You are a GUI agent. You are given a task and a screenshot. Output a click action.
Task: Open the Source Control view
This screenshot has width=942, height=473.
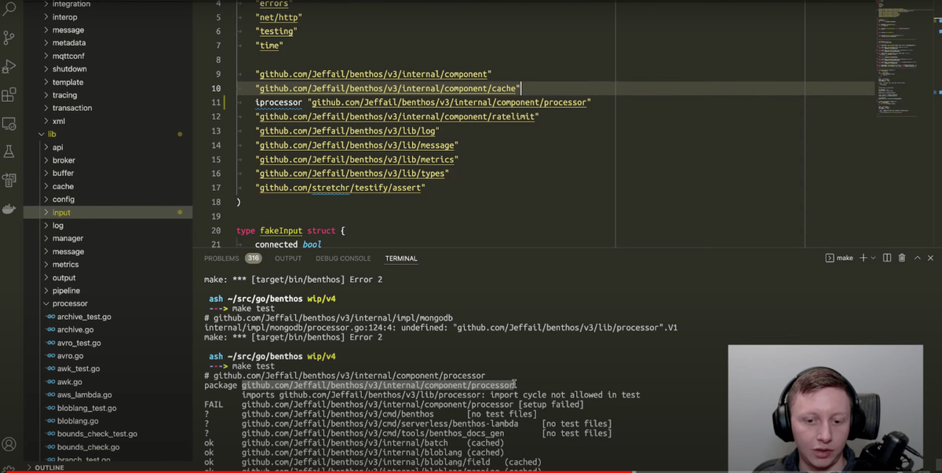[8, 37]
